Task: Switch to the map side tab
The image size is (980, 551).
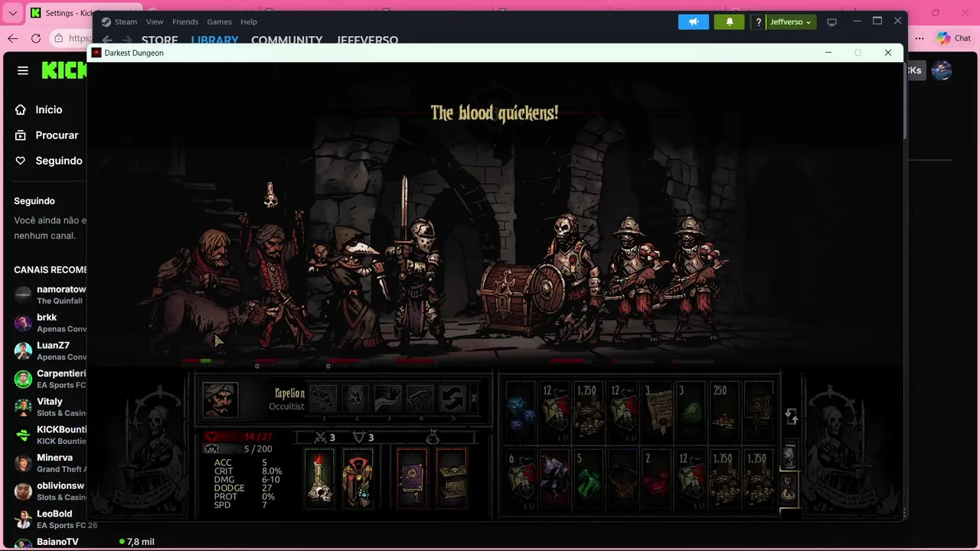Action: pos(789,455)
